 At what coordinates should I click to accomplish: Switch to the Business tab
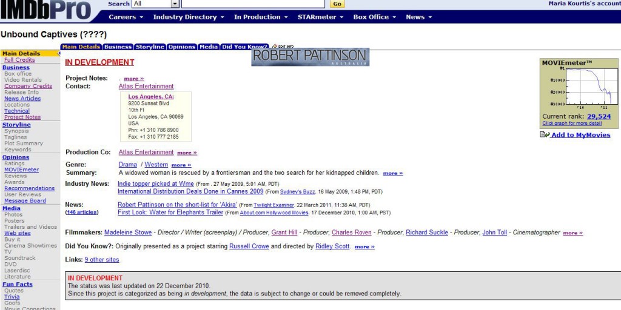pos(118,47)
